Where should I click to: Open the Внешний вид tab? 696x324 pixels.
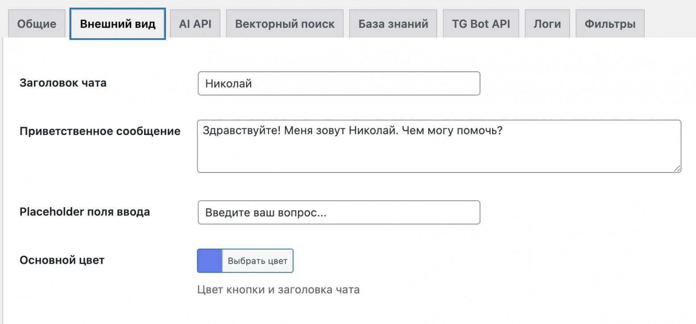click(x=117, y=25)
